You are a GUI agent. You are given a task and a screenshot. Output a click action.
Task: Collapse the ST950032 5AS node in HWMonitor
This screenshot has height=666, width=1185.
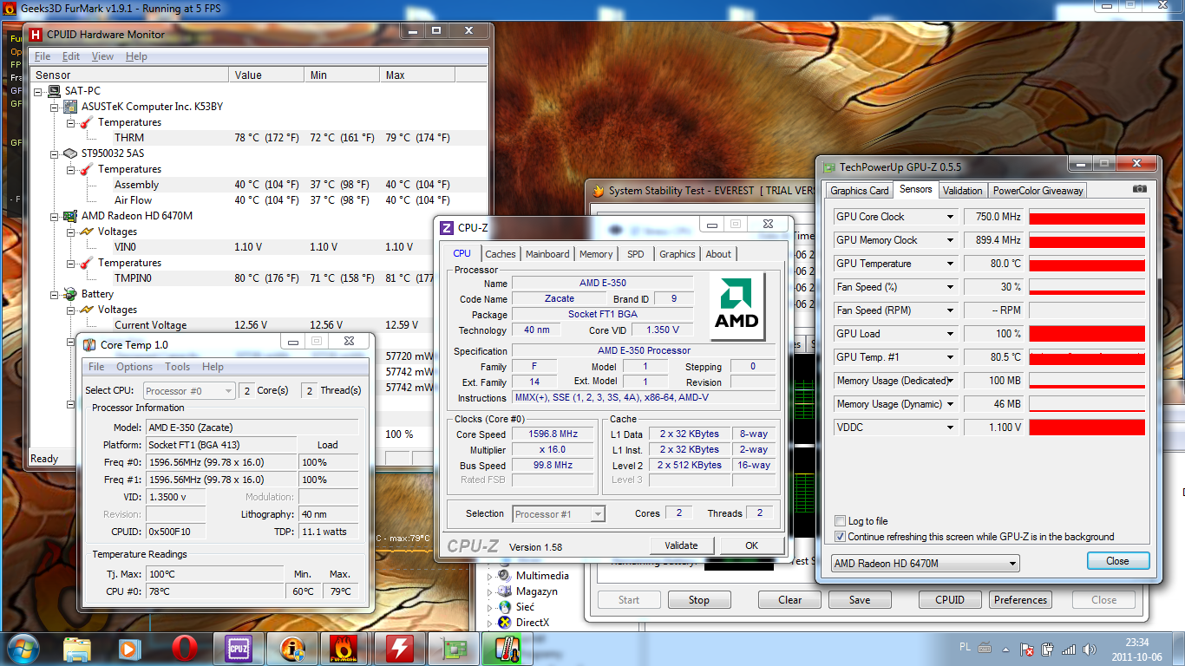tap(54, 153)
